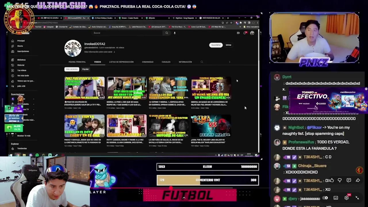Open Tus videos in the sidebar
Screen dimensions: 368x207
(x=19, y=70)
